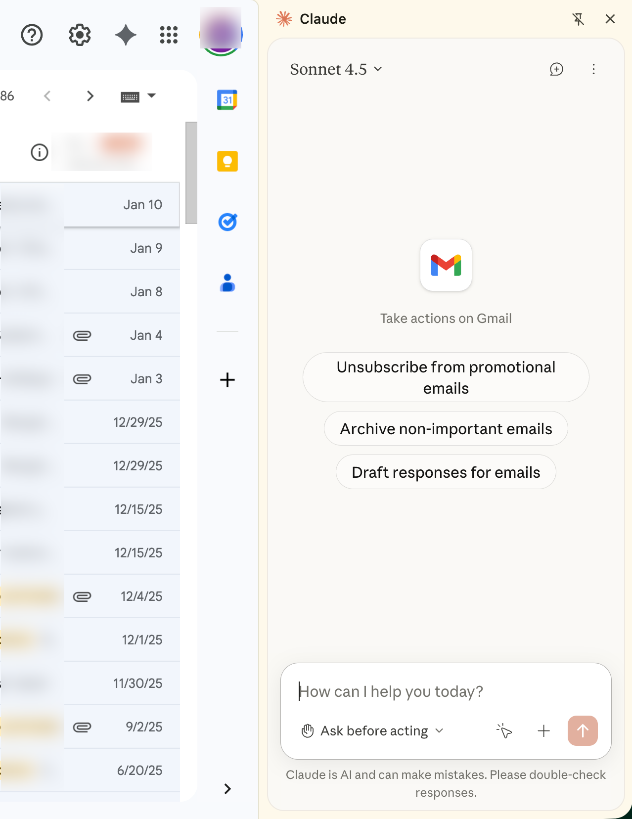Click the Gemini sparkle icon
Viewport: 632px width, 819px height.
(126, 35)
